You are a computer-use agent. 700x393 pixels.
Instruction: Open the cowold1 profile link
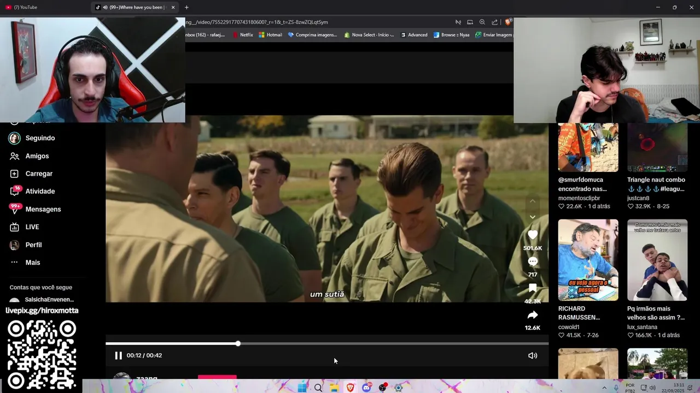[569, 327]
